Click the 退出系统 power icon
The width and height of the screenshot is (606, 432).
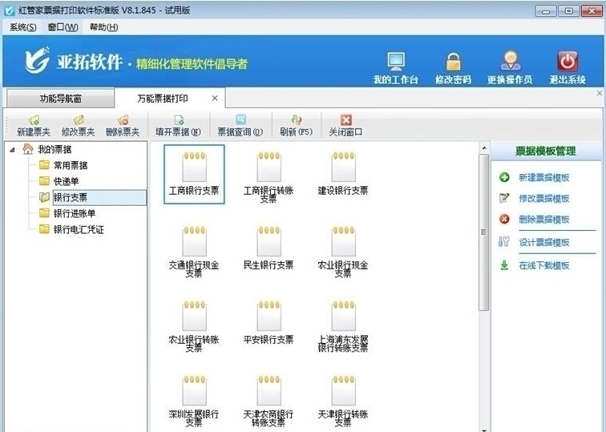click(x=568, y=61)
